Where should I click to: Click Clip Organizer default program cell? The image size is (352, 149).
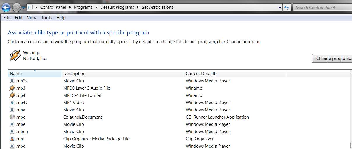tap(200, 139)
